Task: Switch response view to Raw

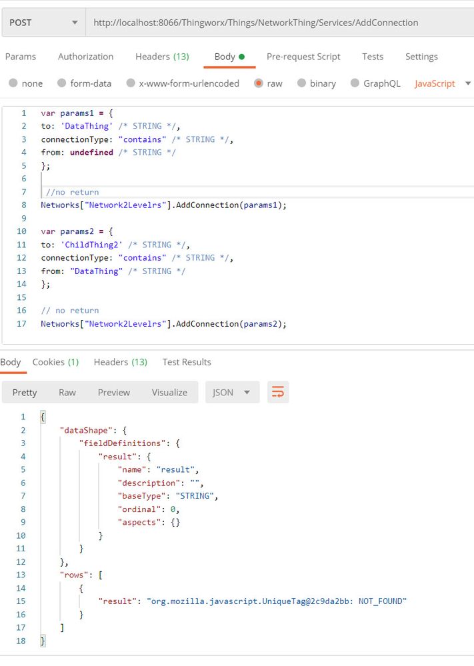Action: (67, 393)
